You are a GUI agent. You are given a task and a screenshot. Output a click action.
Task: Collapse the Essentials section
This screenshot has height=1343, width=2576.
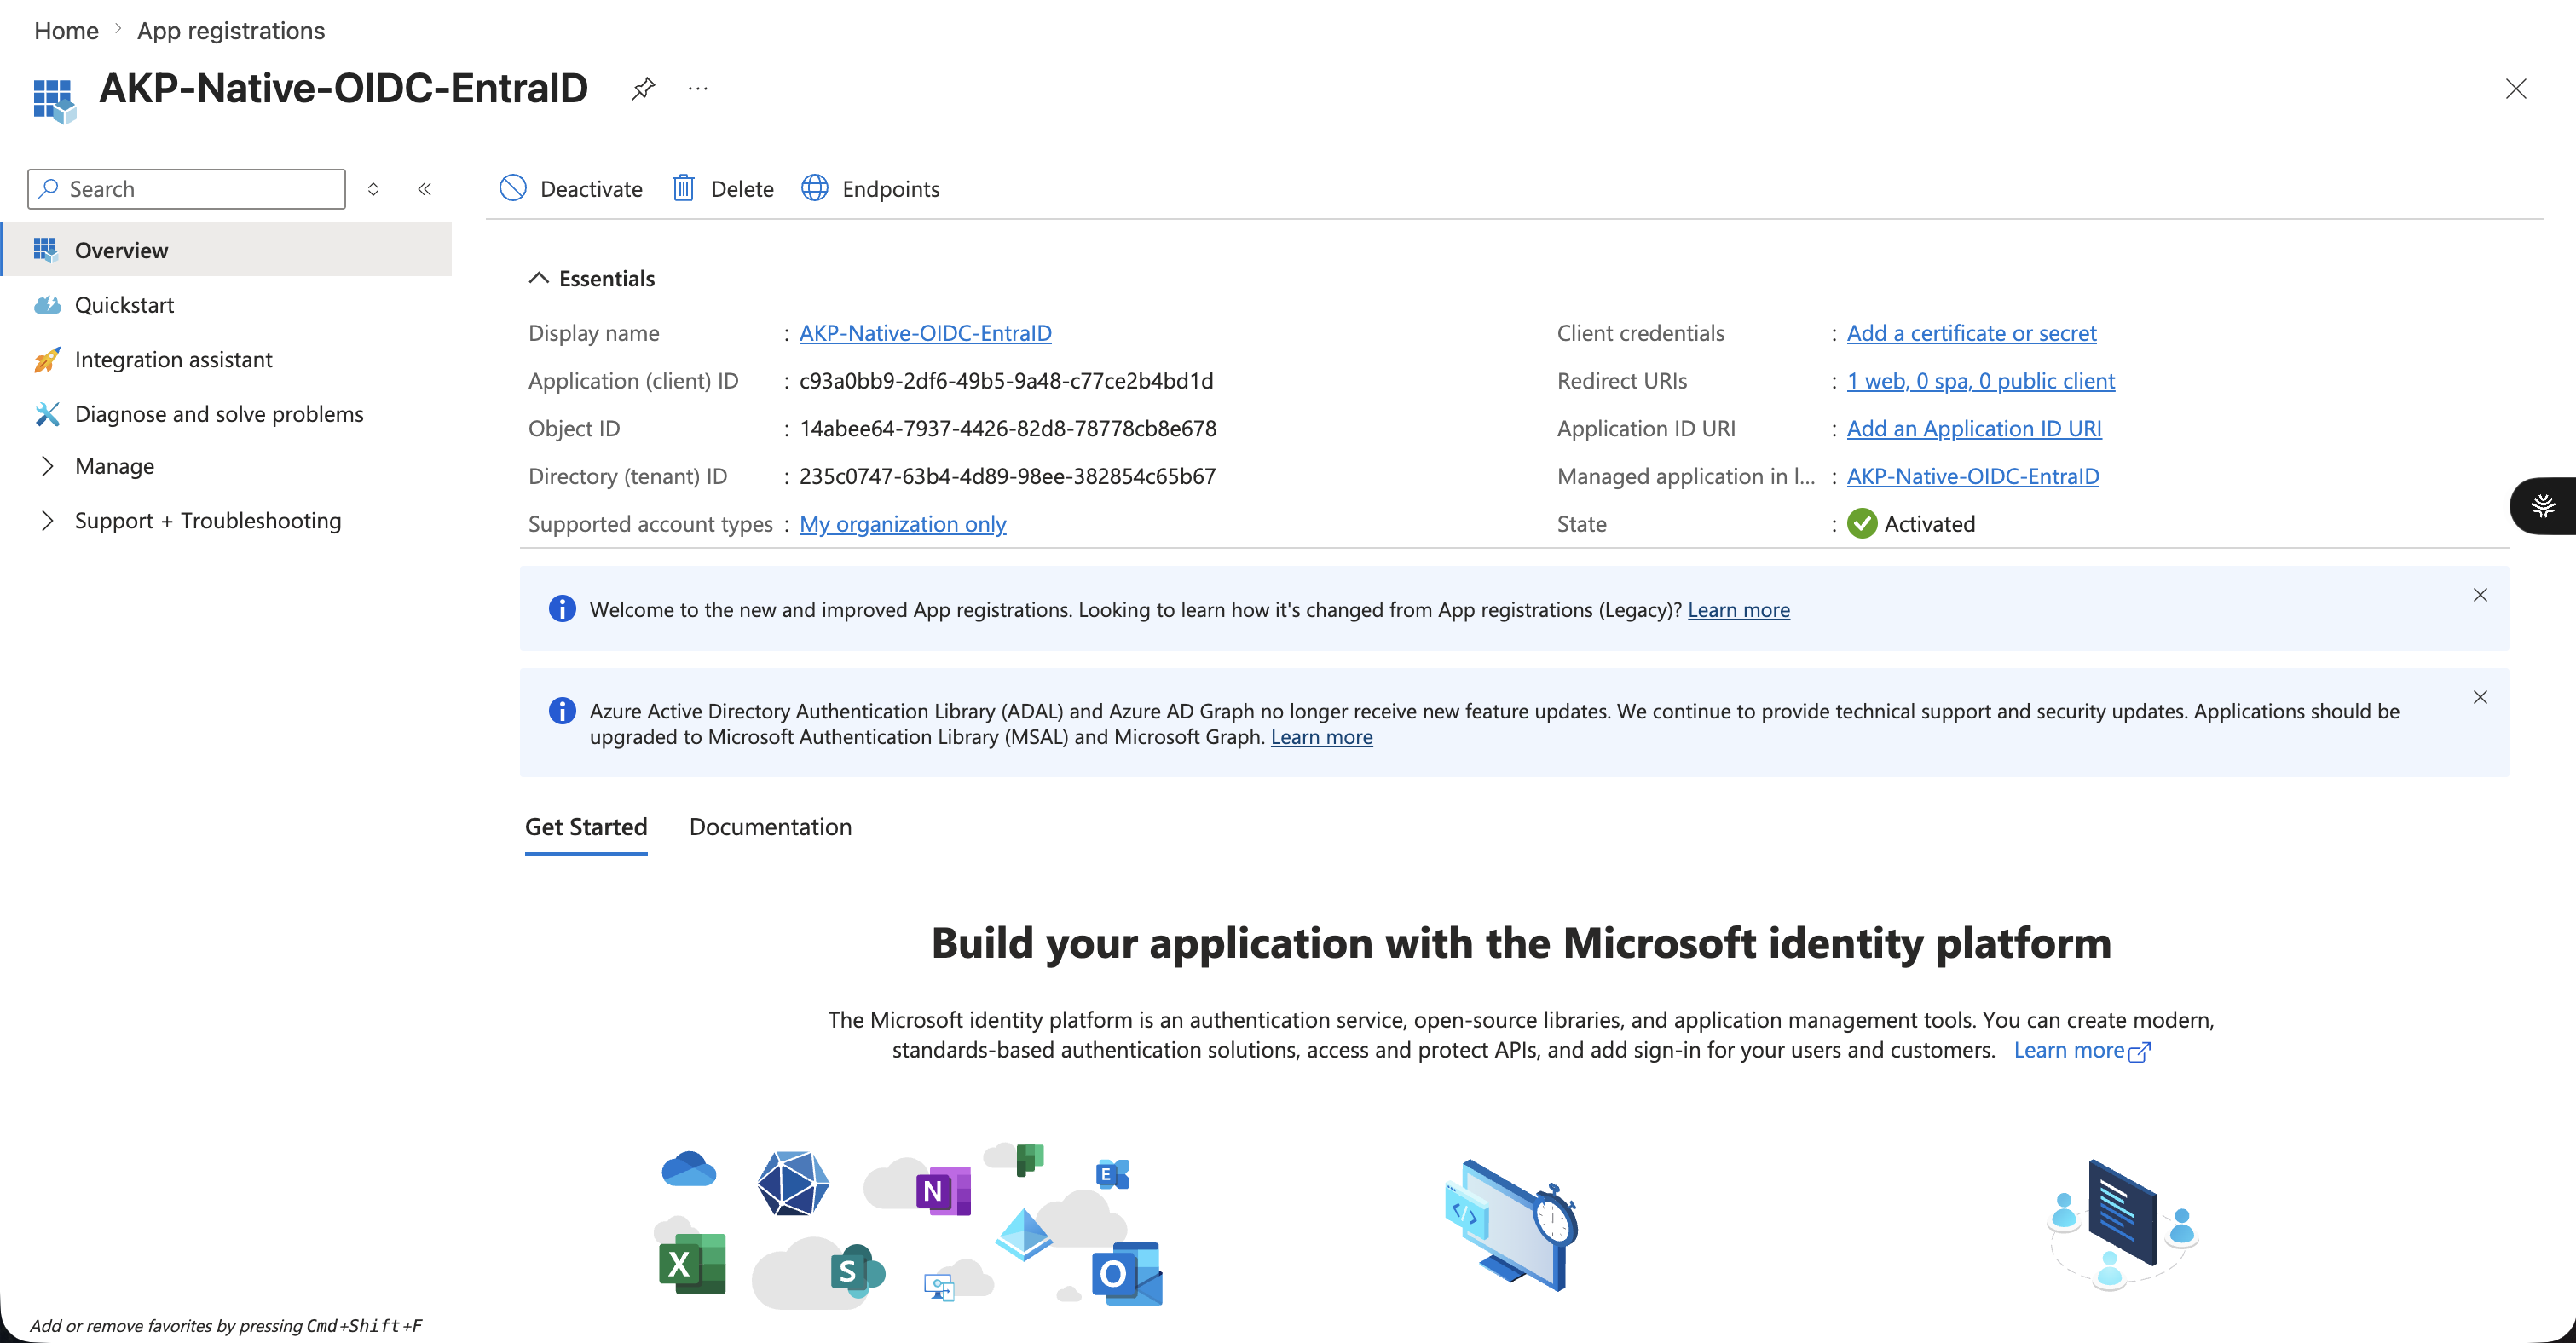tap(591, 278)
